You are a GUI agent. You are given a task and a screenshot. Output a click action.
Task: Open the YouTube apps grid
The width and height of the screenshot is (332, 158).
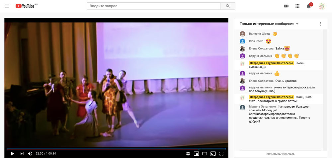297,6
